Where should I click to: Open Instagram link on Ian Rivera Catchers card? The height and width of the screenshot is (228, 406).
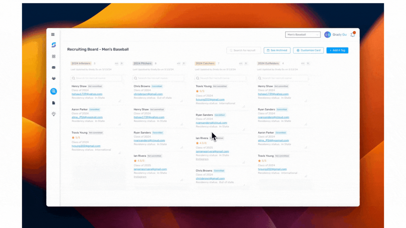point(202,159)
